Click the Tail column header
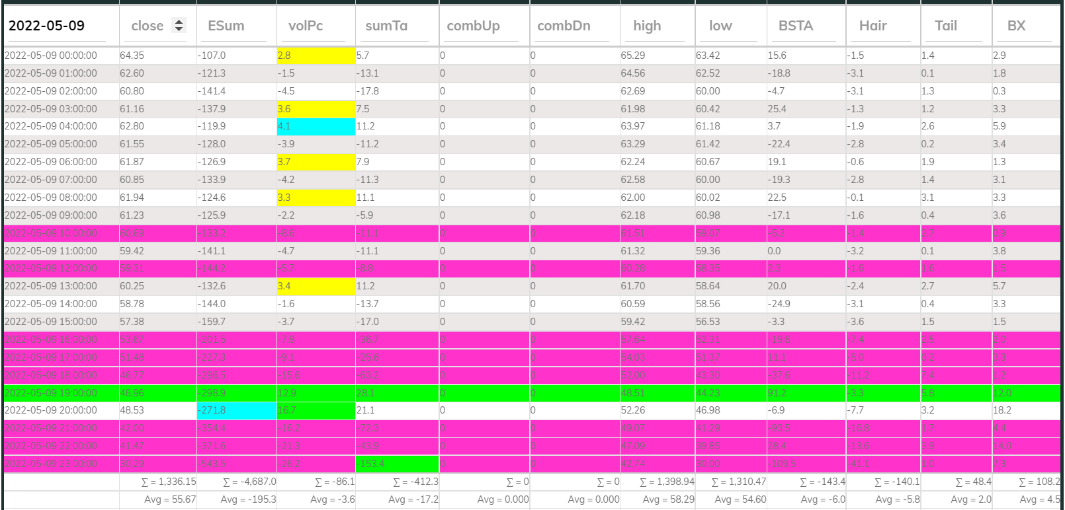 945,26
